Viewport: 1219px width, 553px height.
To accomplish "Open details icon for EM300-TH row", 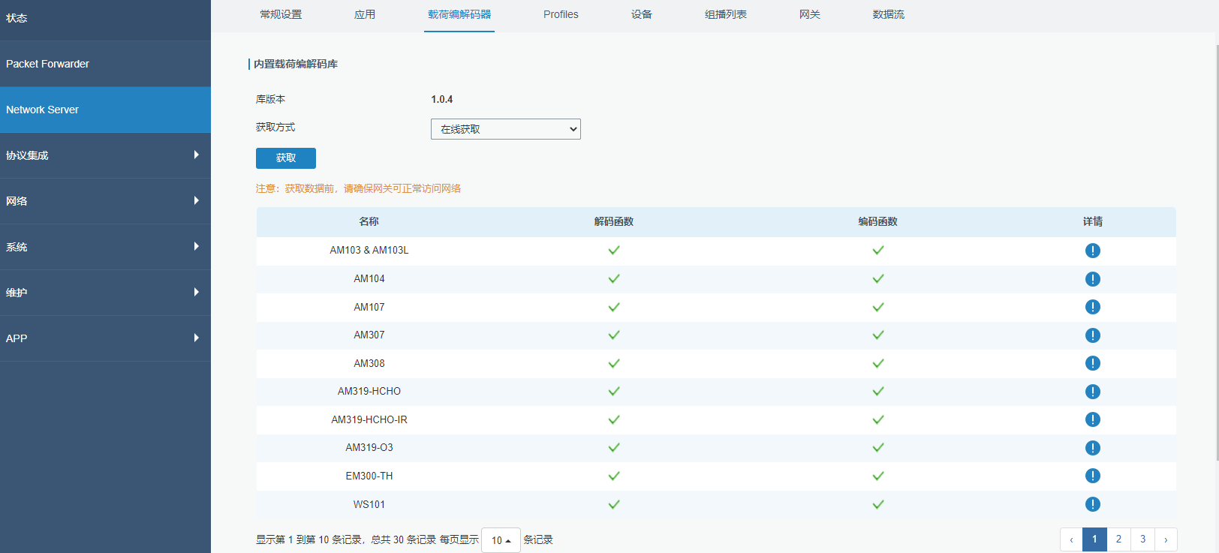I will 1092,476.
